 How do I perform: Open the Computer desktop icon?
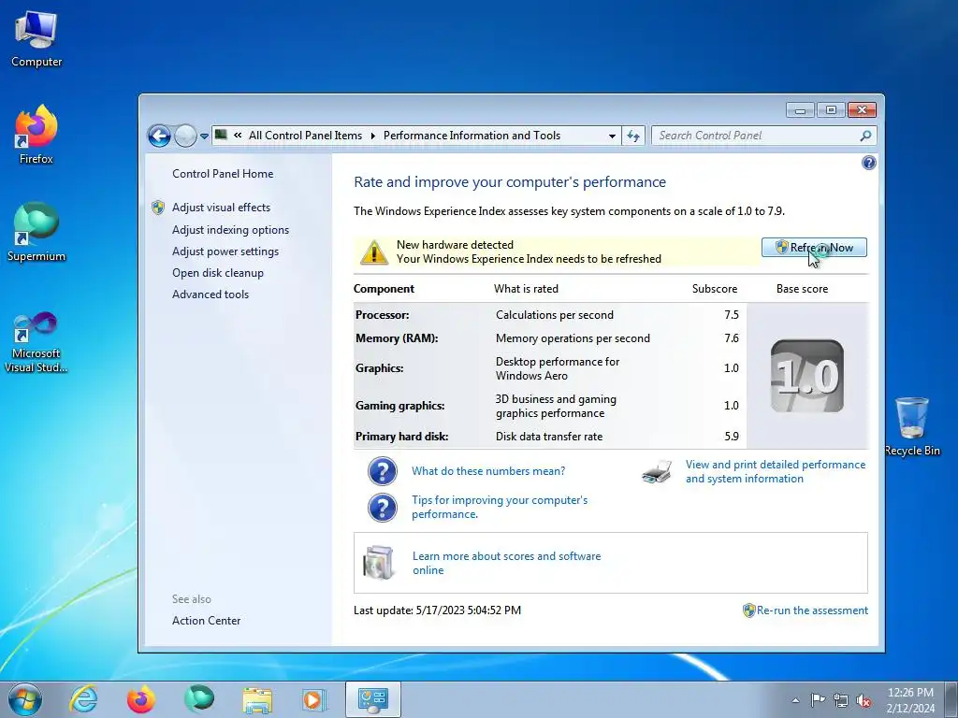tap(36, 39)
